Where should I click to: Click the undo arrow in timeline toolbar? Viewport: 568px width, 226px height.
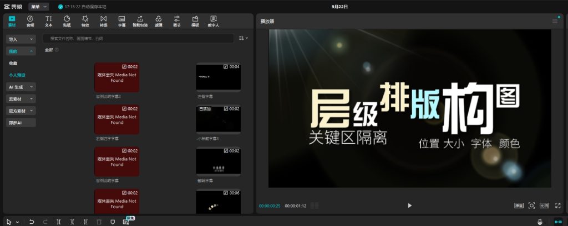pyautogui.click(x=32, y=222)
